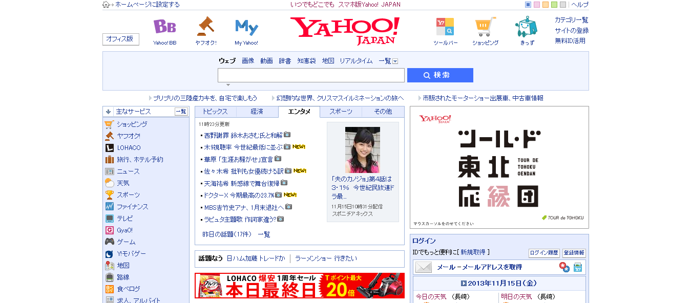Click the arrow icon before 2013年11月15日
The width and height of the screenshot is (691, 303).
pos(464,283)
